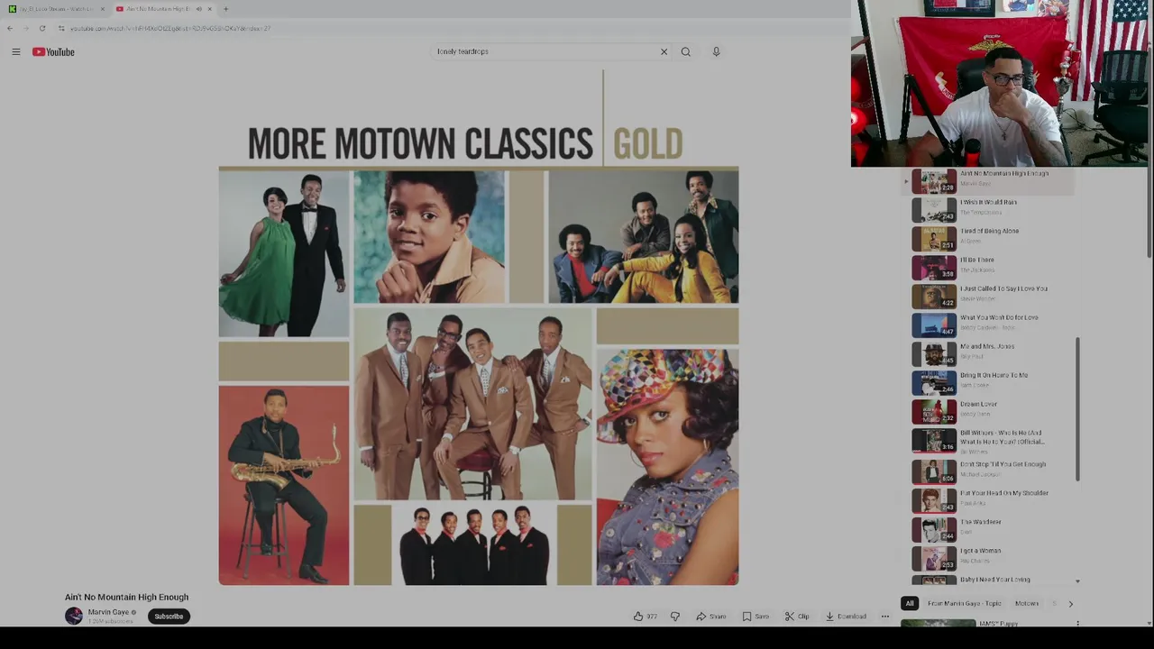Mute the tab via speaker icon
Screen dimensions: 1154x649
tap(198, 9)
